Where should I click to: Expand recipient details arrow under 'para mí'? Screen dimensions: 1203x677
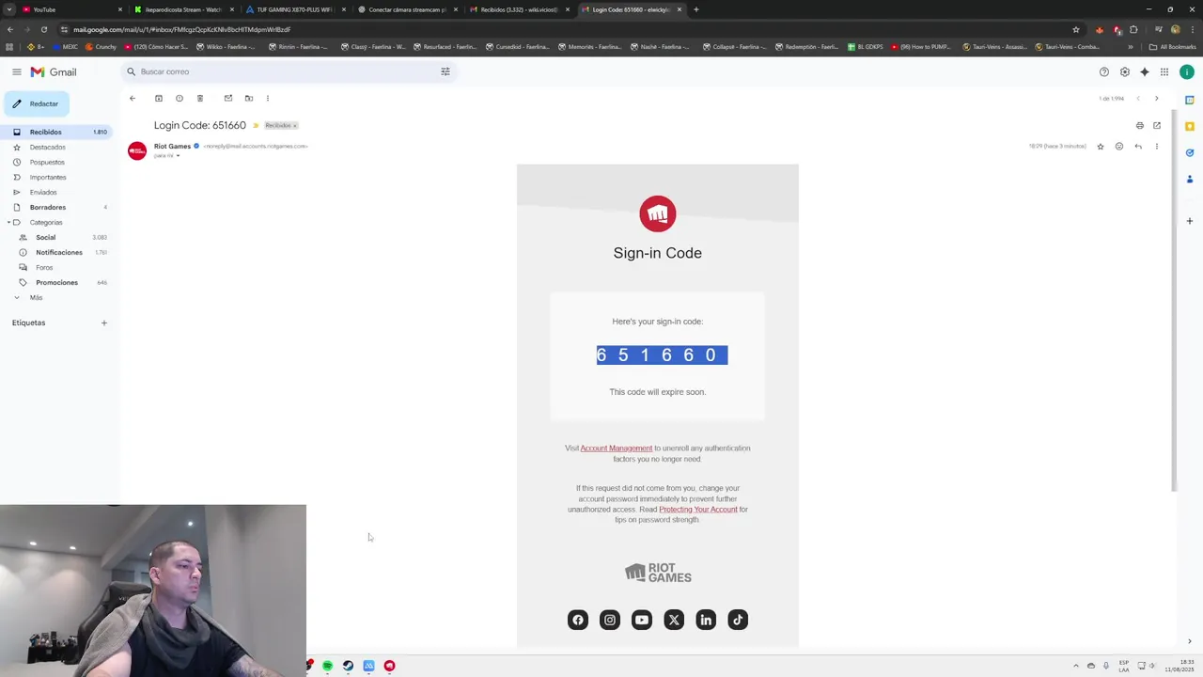pos(178,155)
